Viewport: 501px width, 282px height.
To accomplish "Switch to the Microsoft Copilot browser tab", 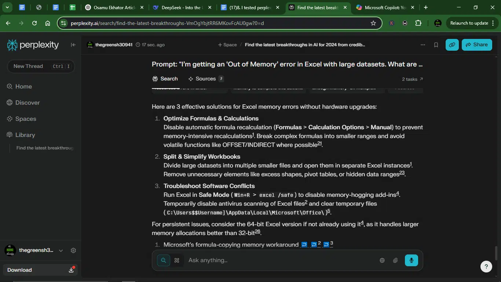I will pos(385,7).
